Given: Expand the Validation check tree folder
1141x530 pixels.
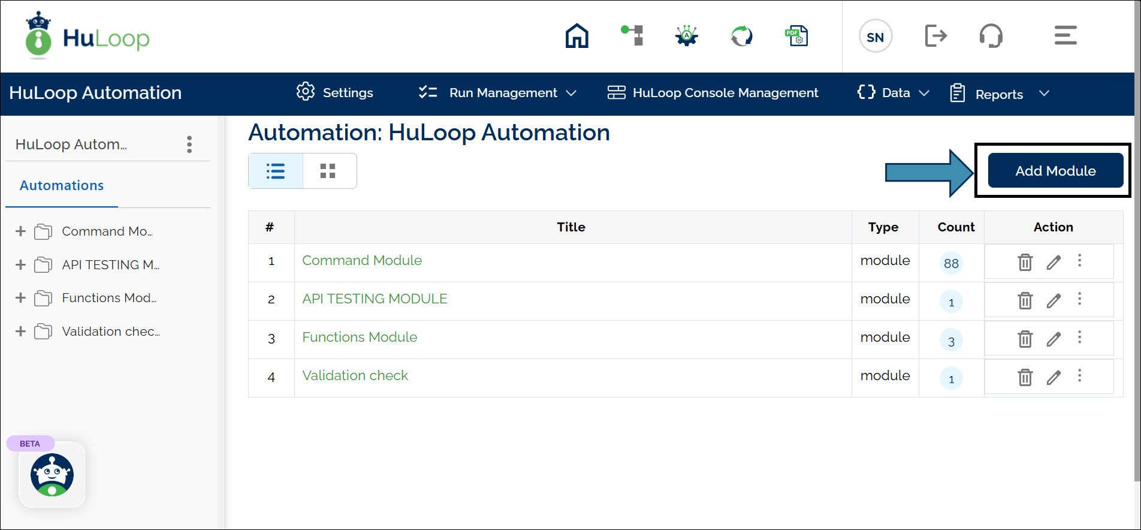Looking at the screenshot, I should click(21, 332).
